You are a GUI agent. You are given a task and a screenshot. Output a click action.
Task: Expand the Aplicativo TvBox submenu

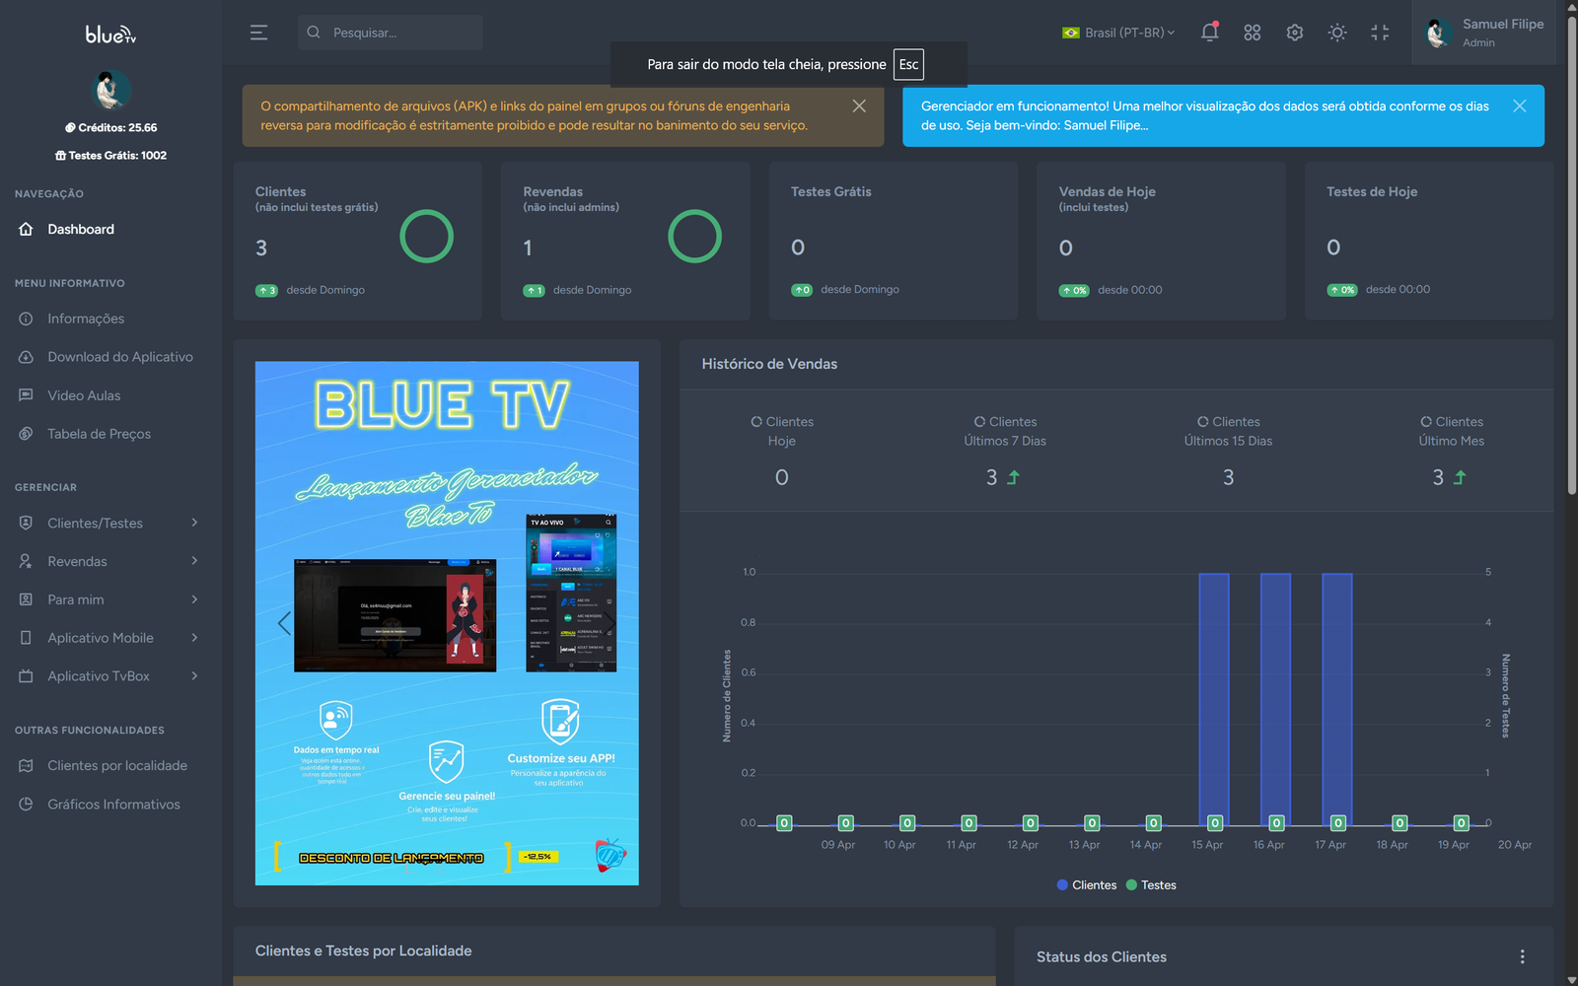coord(110,676)
